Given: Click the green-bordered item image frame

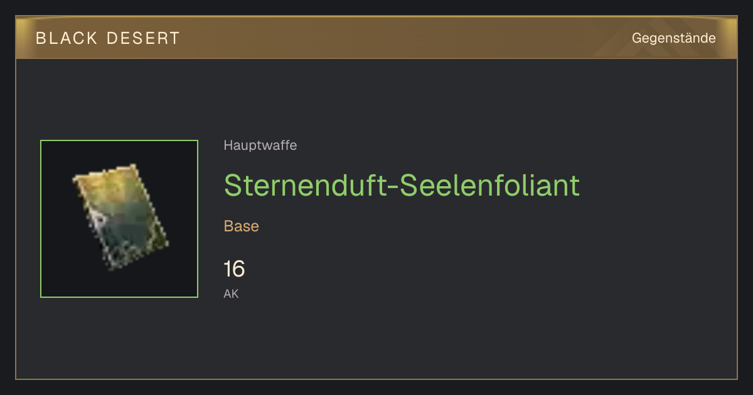Looking at the screenshot, I should pos(119,219).
